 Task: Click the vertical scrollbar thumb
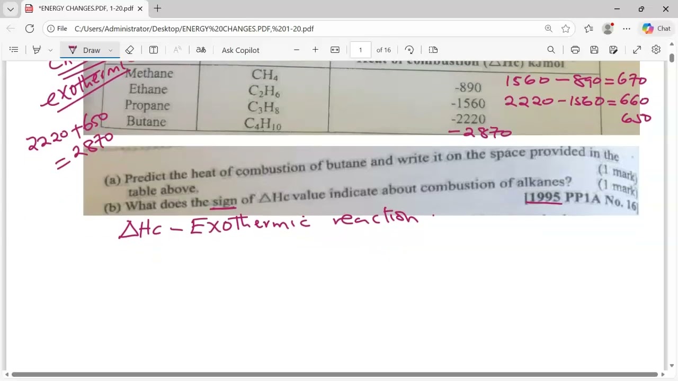[x=672, y=58]
